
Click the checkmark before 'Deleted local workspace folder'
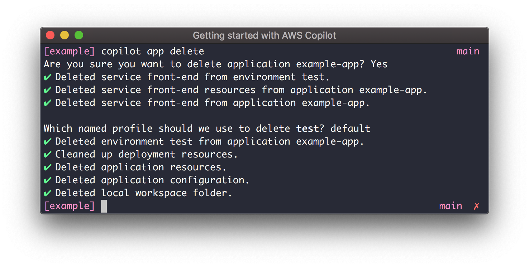click(x=48, y=193)
